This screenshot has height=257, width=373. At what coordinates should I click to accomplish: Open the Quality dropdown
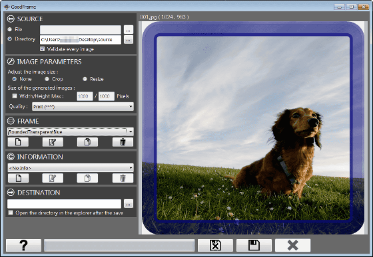(x=83, y=107)
